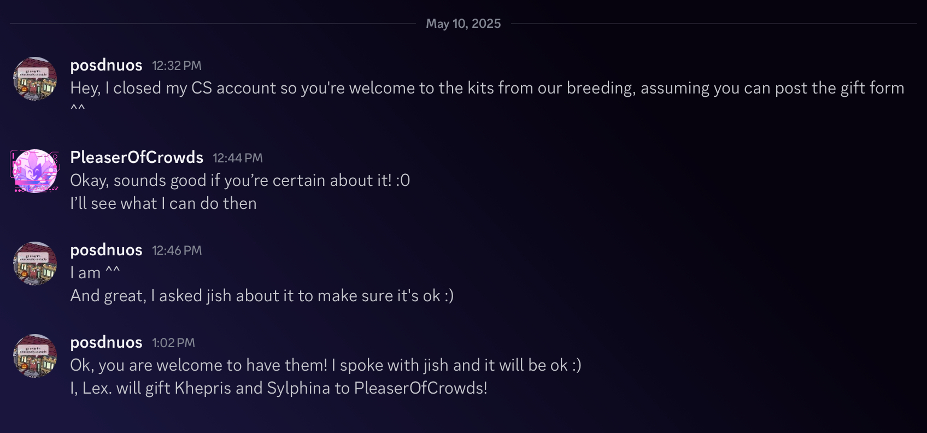Click the 12:46 PM timestamp

(x=177, y=251)
